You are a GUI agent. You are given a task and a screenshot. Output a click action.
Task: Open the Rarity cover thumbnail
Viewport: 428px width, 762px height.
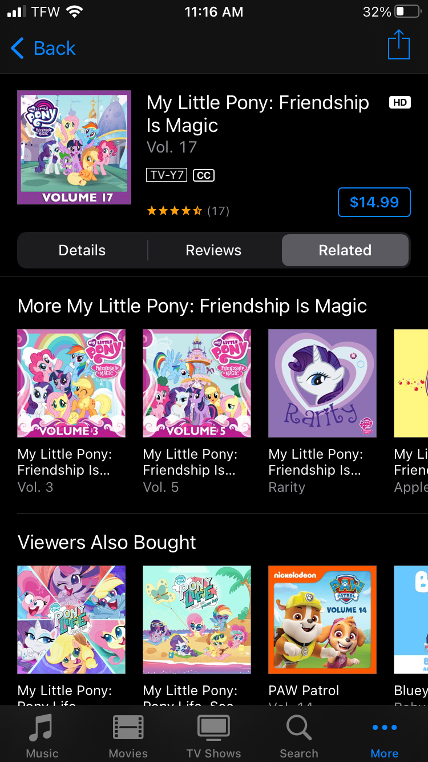point(322,383)
